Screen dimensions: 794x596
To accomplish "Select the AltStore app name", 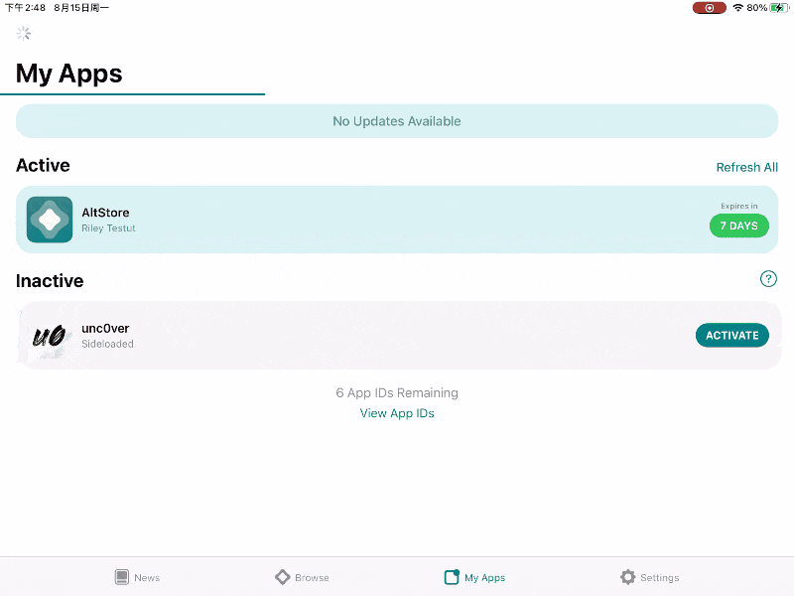I will pos(105,213).
